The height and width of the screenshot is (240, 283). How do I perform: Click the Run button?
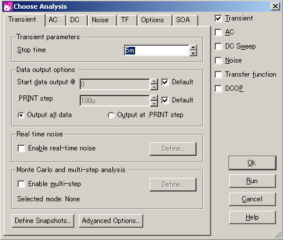pyautogui.click(x=253, y=181)
